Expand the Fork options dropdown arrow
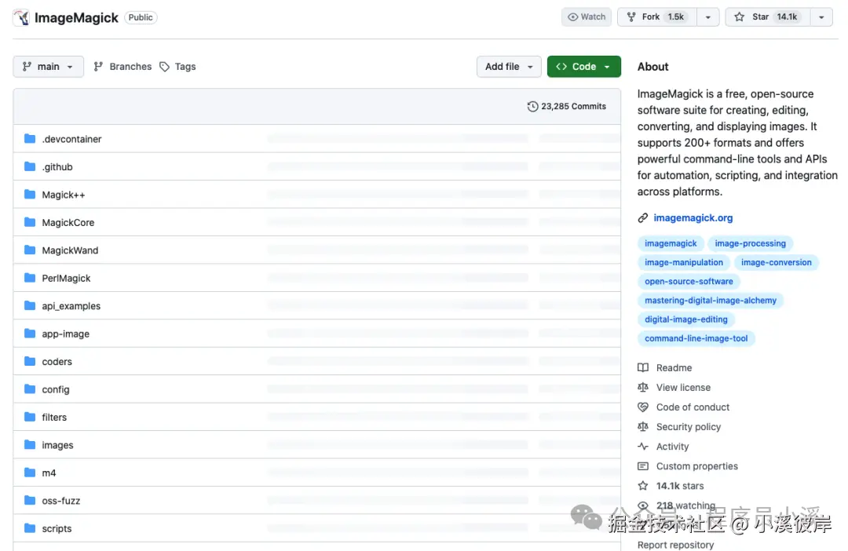Viewport: 848px width, 551px height. (x=708, y=16)
